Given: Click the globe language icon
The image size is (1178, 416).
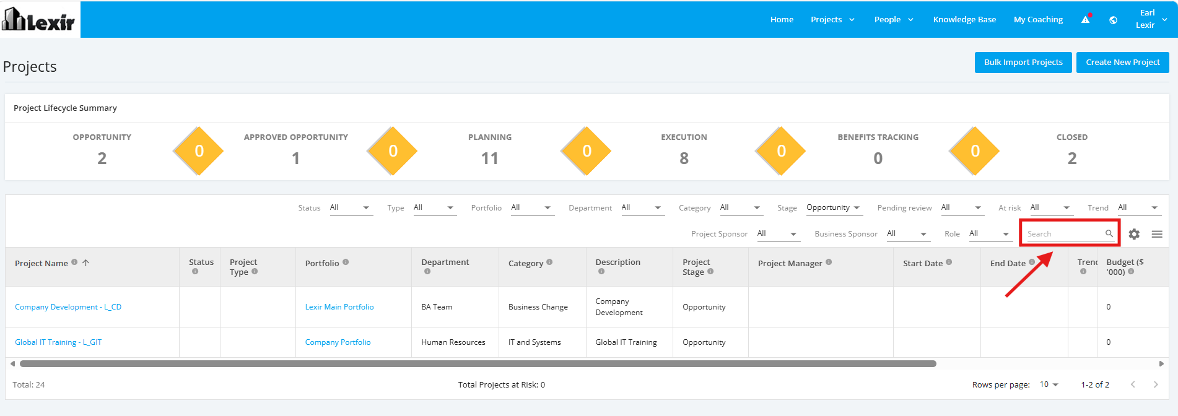Looking at the screenshot, I should click(1113, 20).
